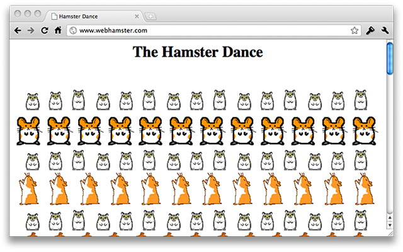Reload the page with the refresh icon
This screenshot has width=403, height=252.
click(x=45, y=31)
